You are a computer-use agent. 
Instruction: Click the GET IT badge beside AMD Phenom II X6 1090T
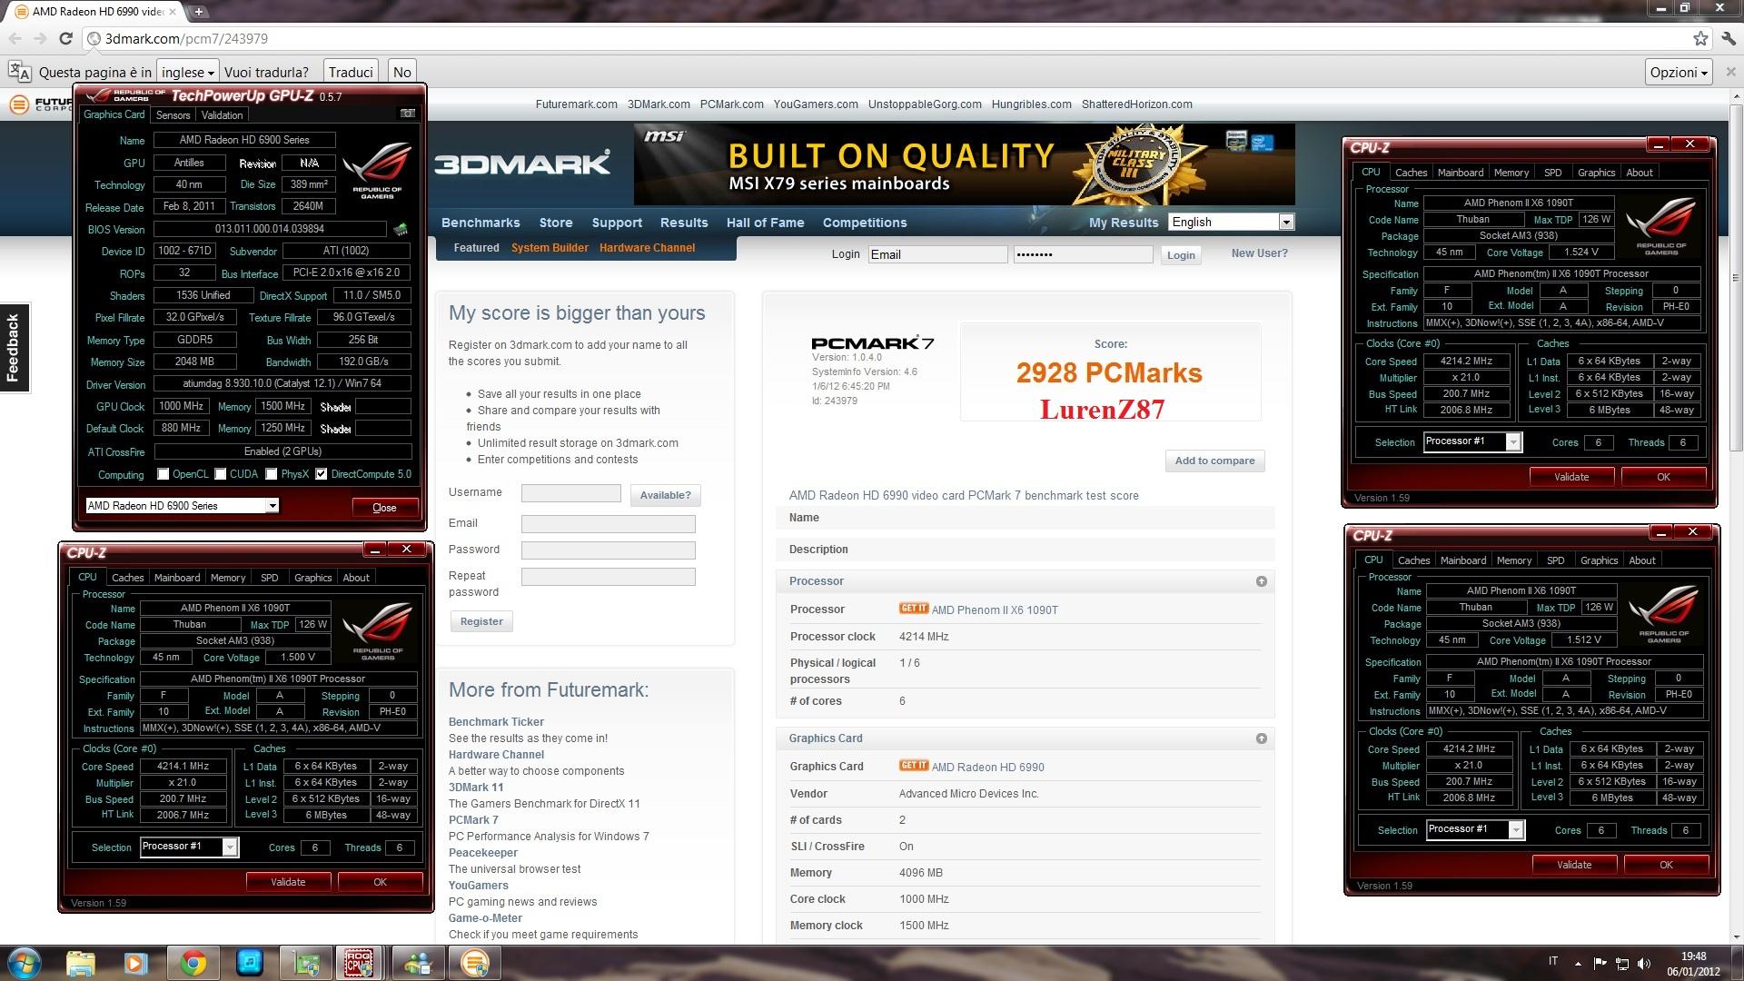[914, 609]
